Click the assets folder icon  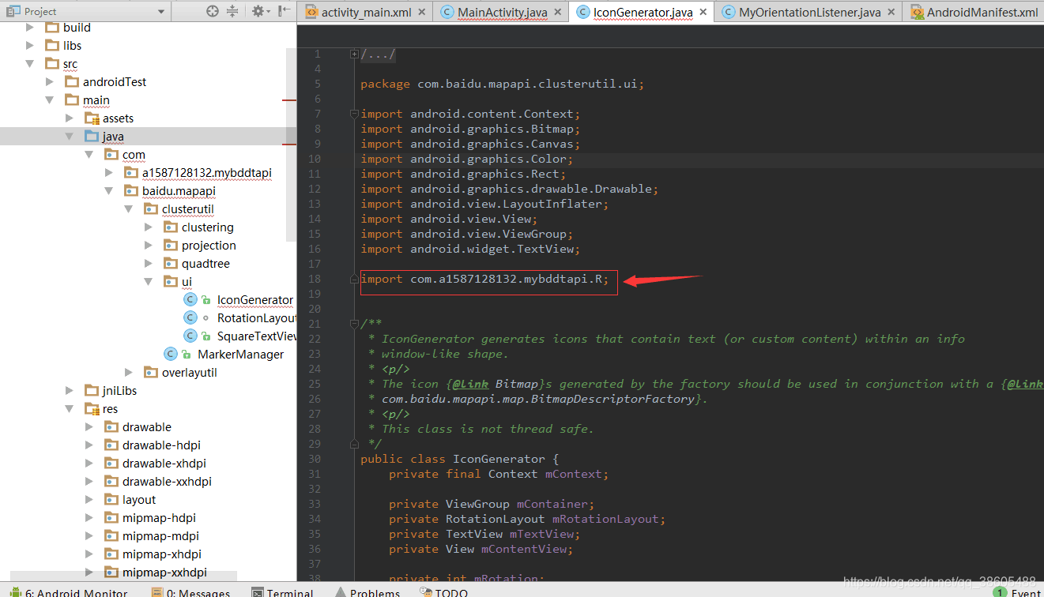tap(92, 118)
